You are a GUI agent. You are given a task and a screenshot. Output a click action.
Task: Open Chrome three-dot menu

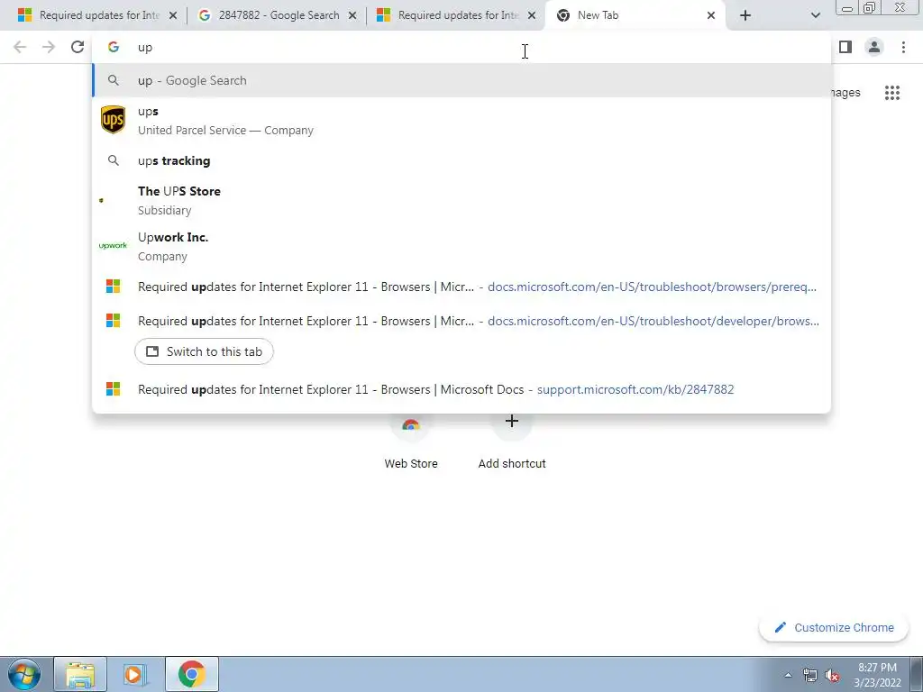[x=903, y=47]
